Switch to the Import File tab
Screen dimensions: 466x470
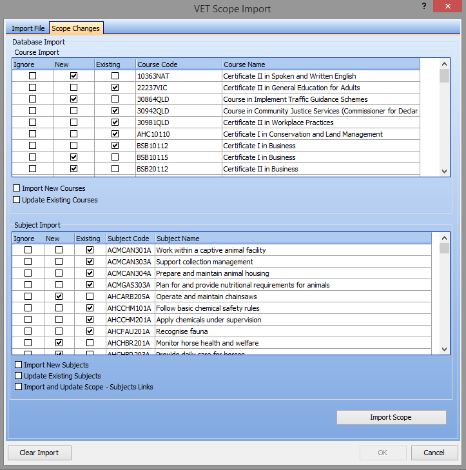(x=28, y=28)
